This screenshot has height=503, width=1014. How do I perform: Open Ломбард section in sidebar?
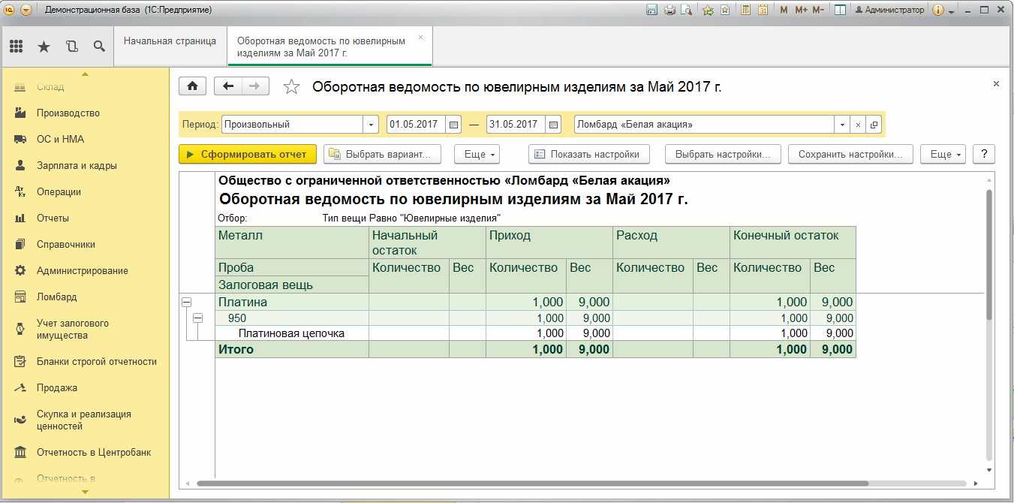point(56,297)
